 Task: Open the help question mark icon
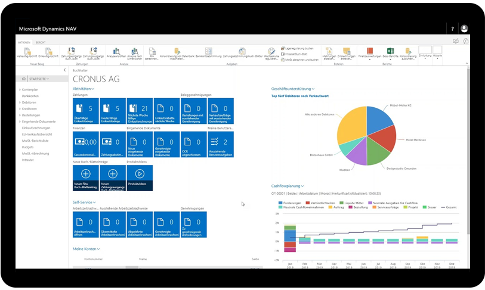click(453, 29)
